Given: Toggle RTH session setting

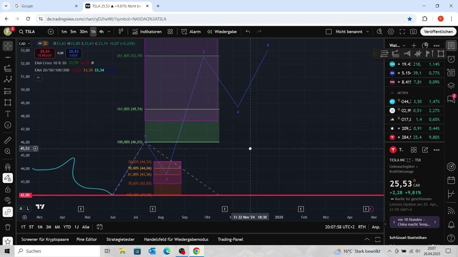Looking at the screenshot, I should tap(362, 227).
